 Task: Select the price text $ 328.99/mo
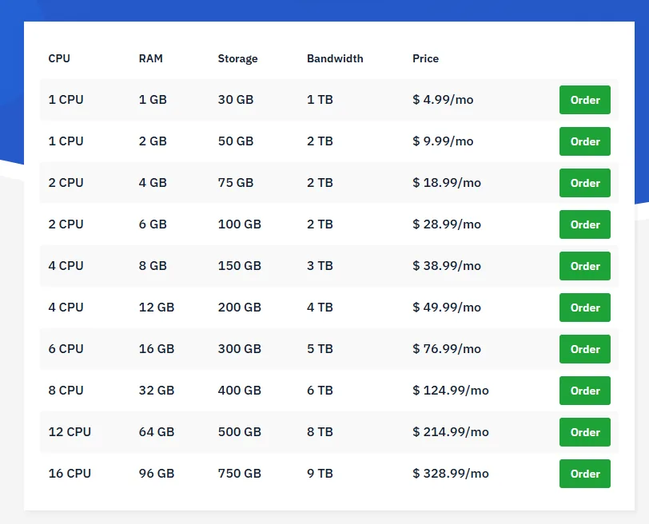(450, 473)
